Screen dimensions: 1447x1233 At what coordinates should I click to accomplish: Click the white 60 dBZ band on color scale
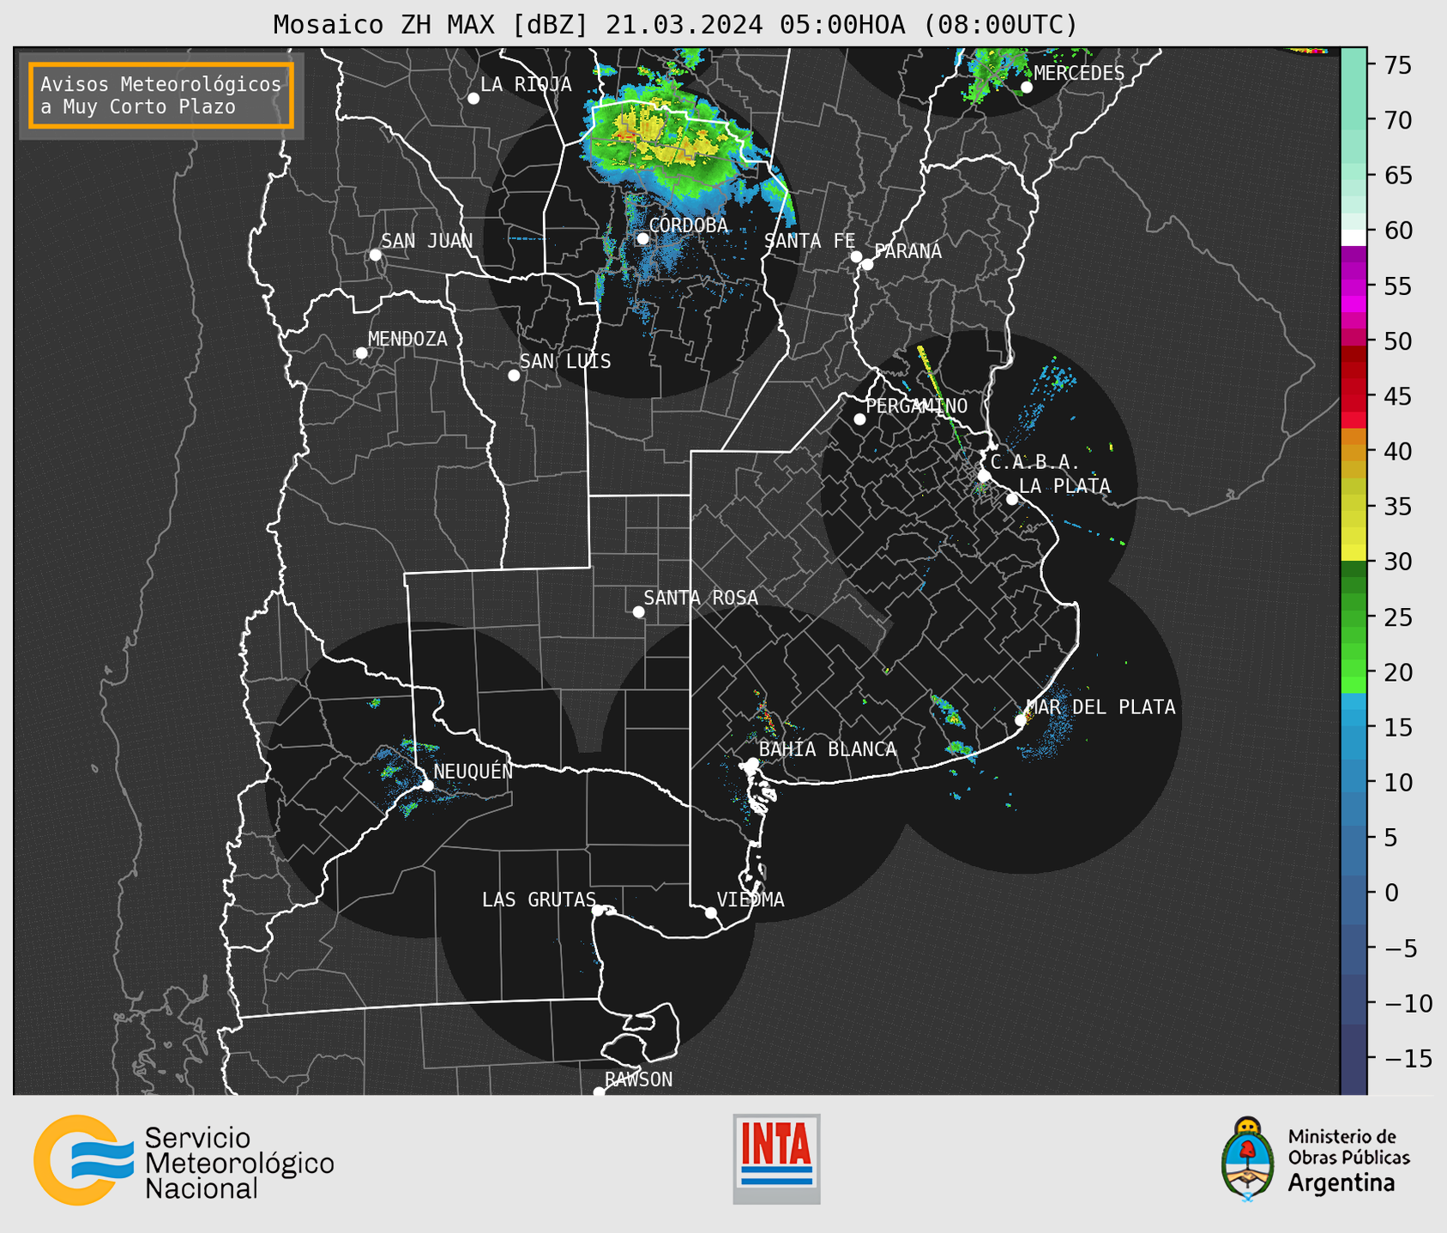(x=1354, y=238)
